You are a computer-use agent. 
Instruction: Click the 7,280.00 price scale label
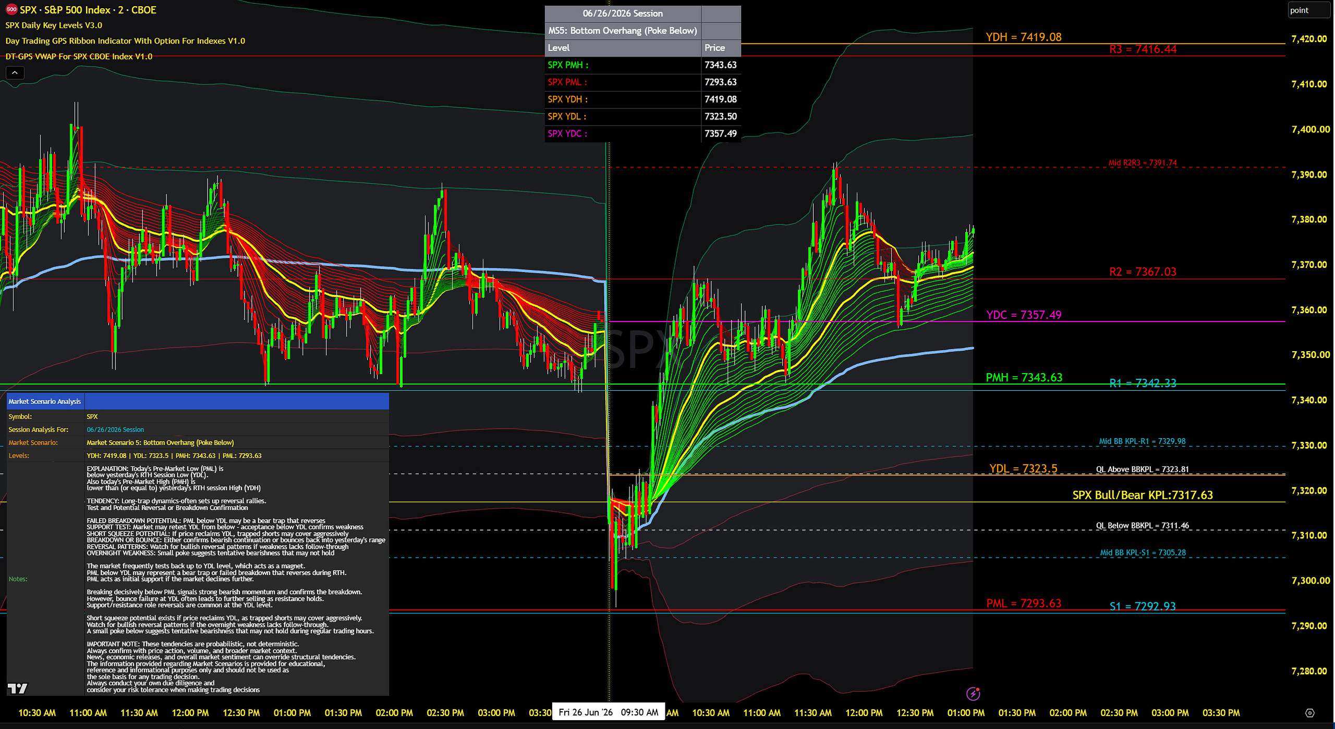1309,671
